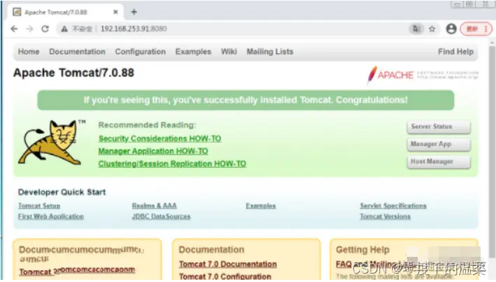This screenshot has width=496, height=282.
Task: Open the Configuration nav item
Action: (x=140, y=51)
